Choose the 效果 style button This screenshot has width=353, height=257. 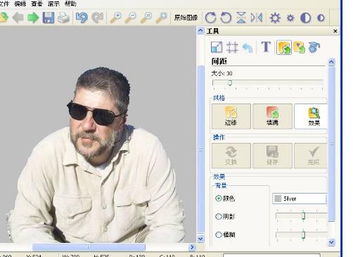[311, 116]
